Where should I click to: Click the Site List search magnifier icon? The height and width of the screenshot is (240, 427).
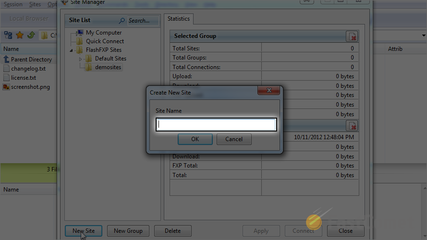pos(122,21)
